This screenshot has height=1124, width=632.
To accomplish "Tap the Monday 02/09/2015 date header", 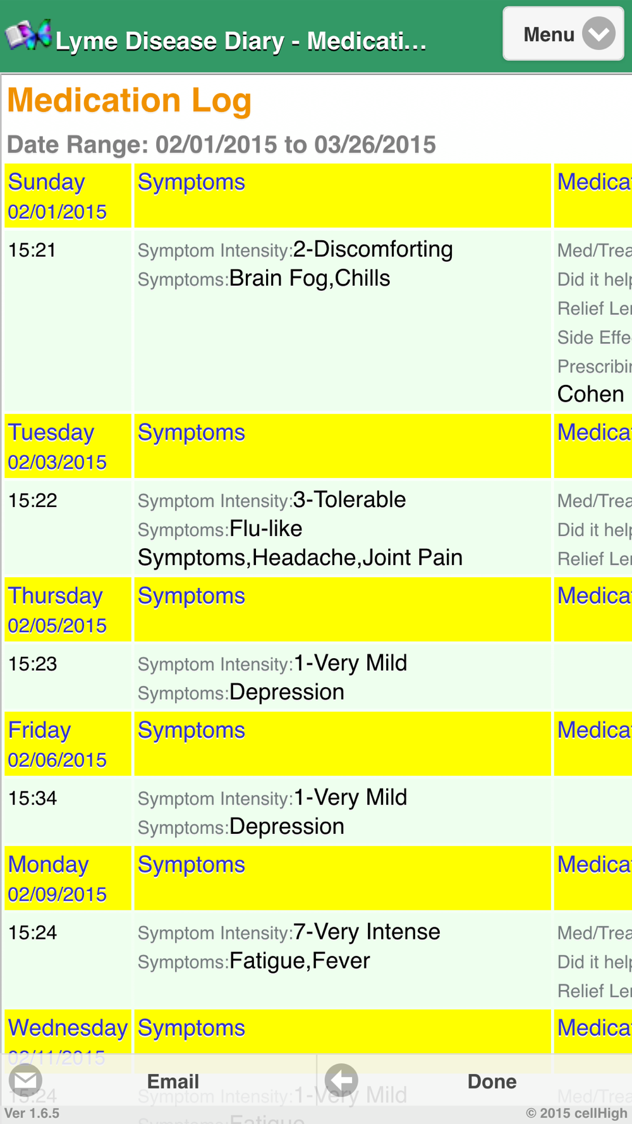I will coord(58,879).
